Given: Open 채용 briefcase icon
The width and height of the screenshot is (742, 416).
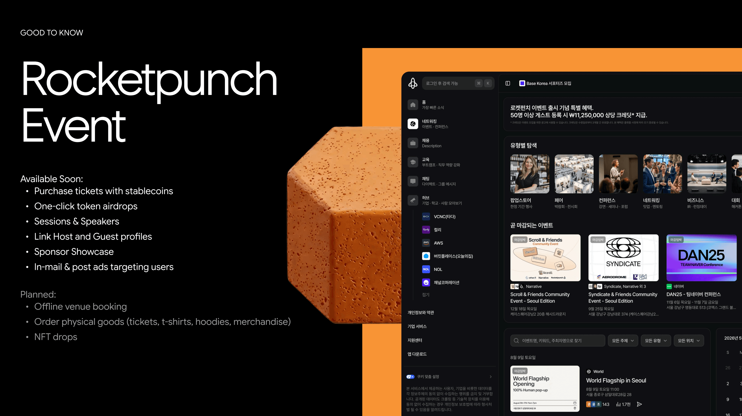Looking at the screenshot, I should click(x=413, y=143).
